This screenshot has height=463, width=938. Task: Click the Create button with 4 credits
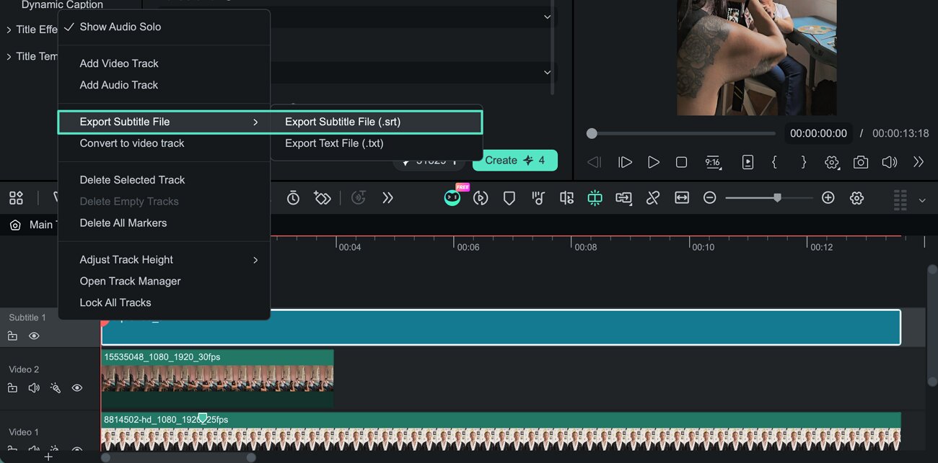tap(515, 161)
